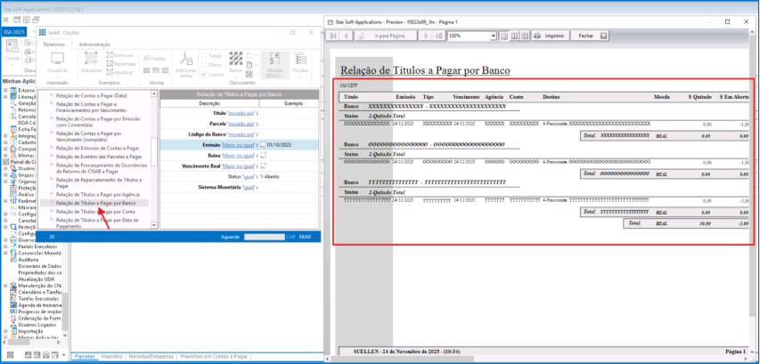This screenshot has height=364, width=760.
Task: Uncheck the Layout checkbox
Action: click(x=204, y=73)
